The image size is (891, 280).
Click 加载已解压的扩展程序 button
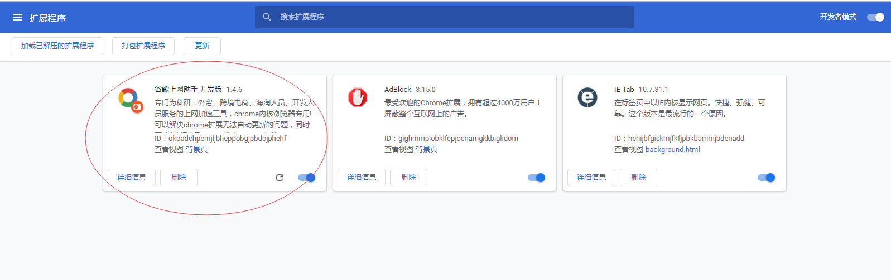(57, 46)
